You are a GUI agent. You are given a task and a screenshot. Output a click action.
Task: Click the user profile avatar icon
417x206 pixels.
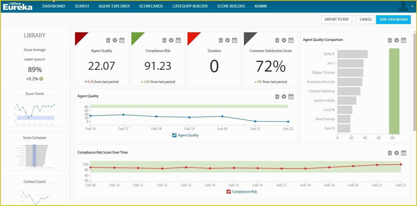pyautogui.click(x=403, y=6)
